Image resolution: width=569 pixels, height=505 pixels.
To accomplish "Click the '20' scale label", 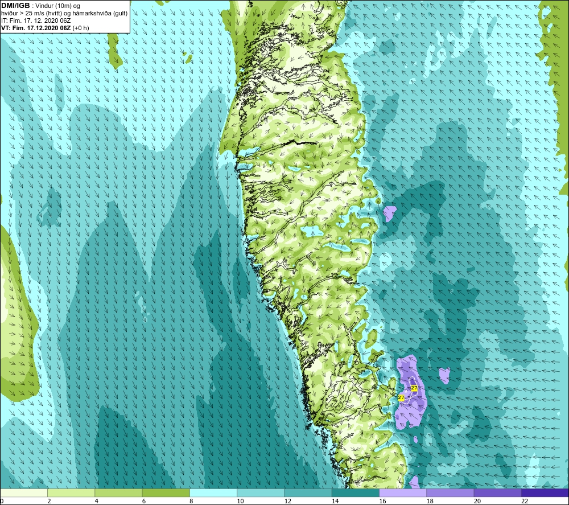I will tap(477, 501).
